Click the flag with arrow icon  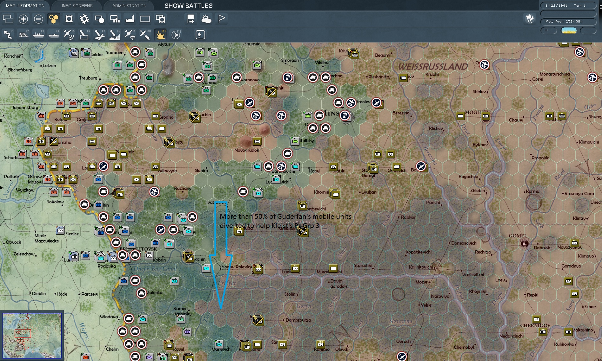(x=191, y=19)
